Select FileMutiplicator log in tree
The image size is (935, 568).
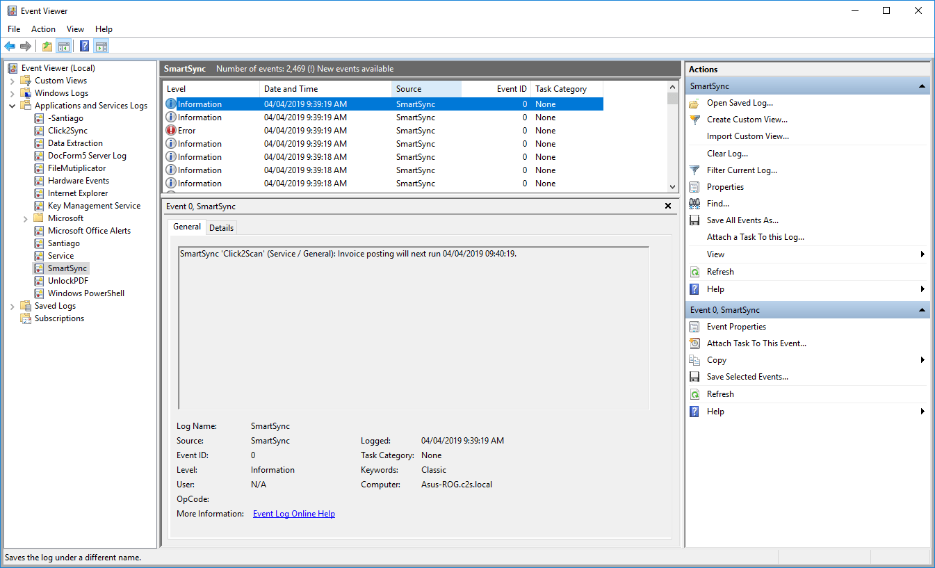(76, 168)
